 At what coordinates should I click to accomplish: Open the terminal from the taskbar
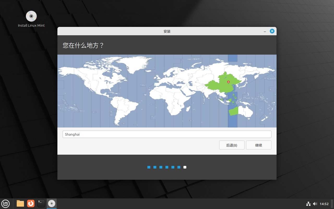[41, 204]
